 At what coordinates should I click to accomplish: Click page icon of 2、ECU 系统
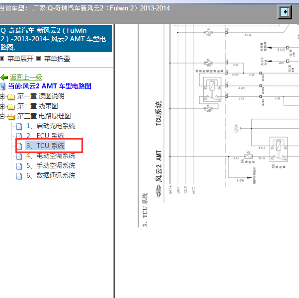coord(19,136)
